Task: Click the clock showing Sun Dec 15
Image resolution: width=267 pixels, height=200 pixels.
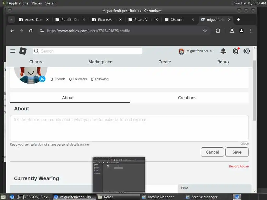Action: 250,3
